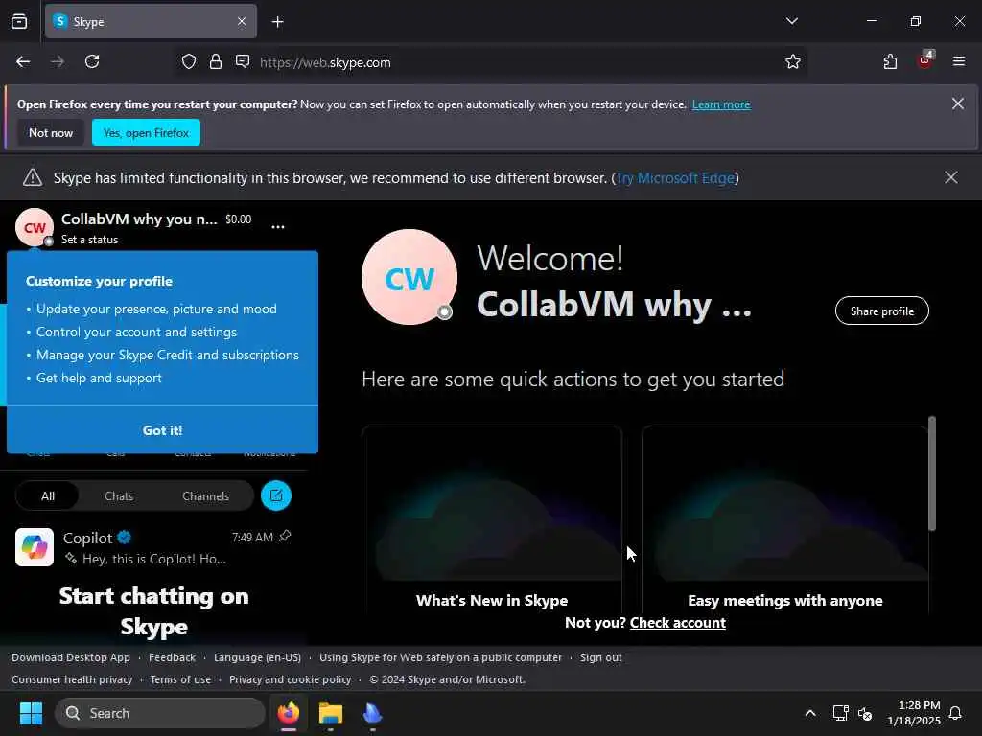Dismiss the Firefox startup notification bar
This screenshot has height=736, width=982.
point(958,103)
